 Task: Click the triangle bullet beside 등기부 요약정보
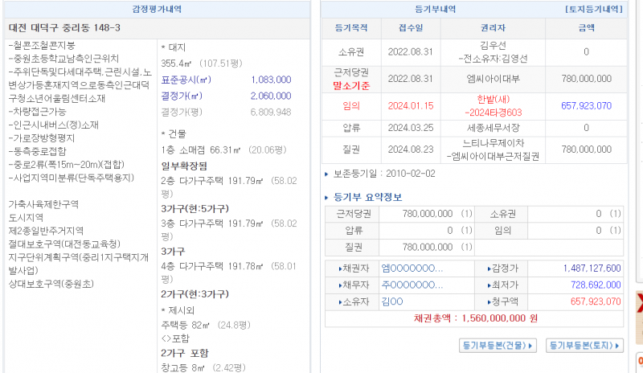(326, 197)
